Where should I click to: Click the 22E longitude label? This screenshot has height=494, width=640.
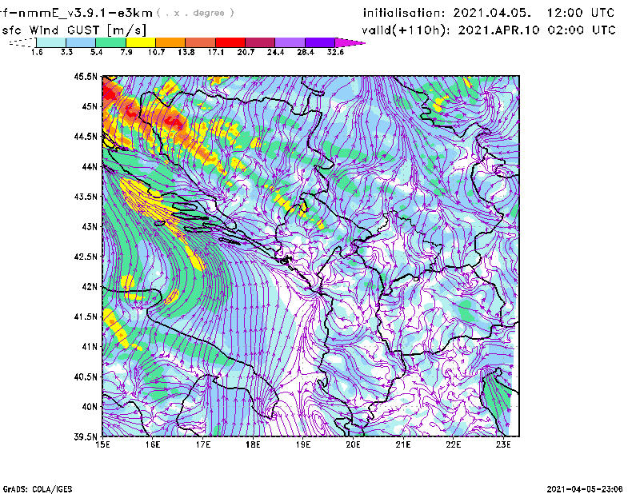(x=454, y=444)
